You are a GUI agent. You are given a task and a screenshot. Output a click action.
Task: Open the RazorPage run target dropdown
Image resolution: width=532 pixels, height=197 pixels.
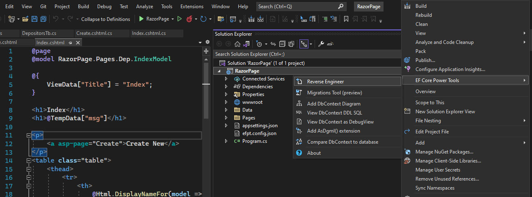click(173, 19)
